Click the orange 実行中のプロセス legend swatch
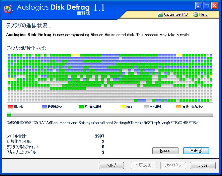Viewport: 222px width, 176px height. click(x=178, y=107)
